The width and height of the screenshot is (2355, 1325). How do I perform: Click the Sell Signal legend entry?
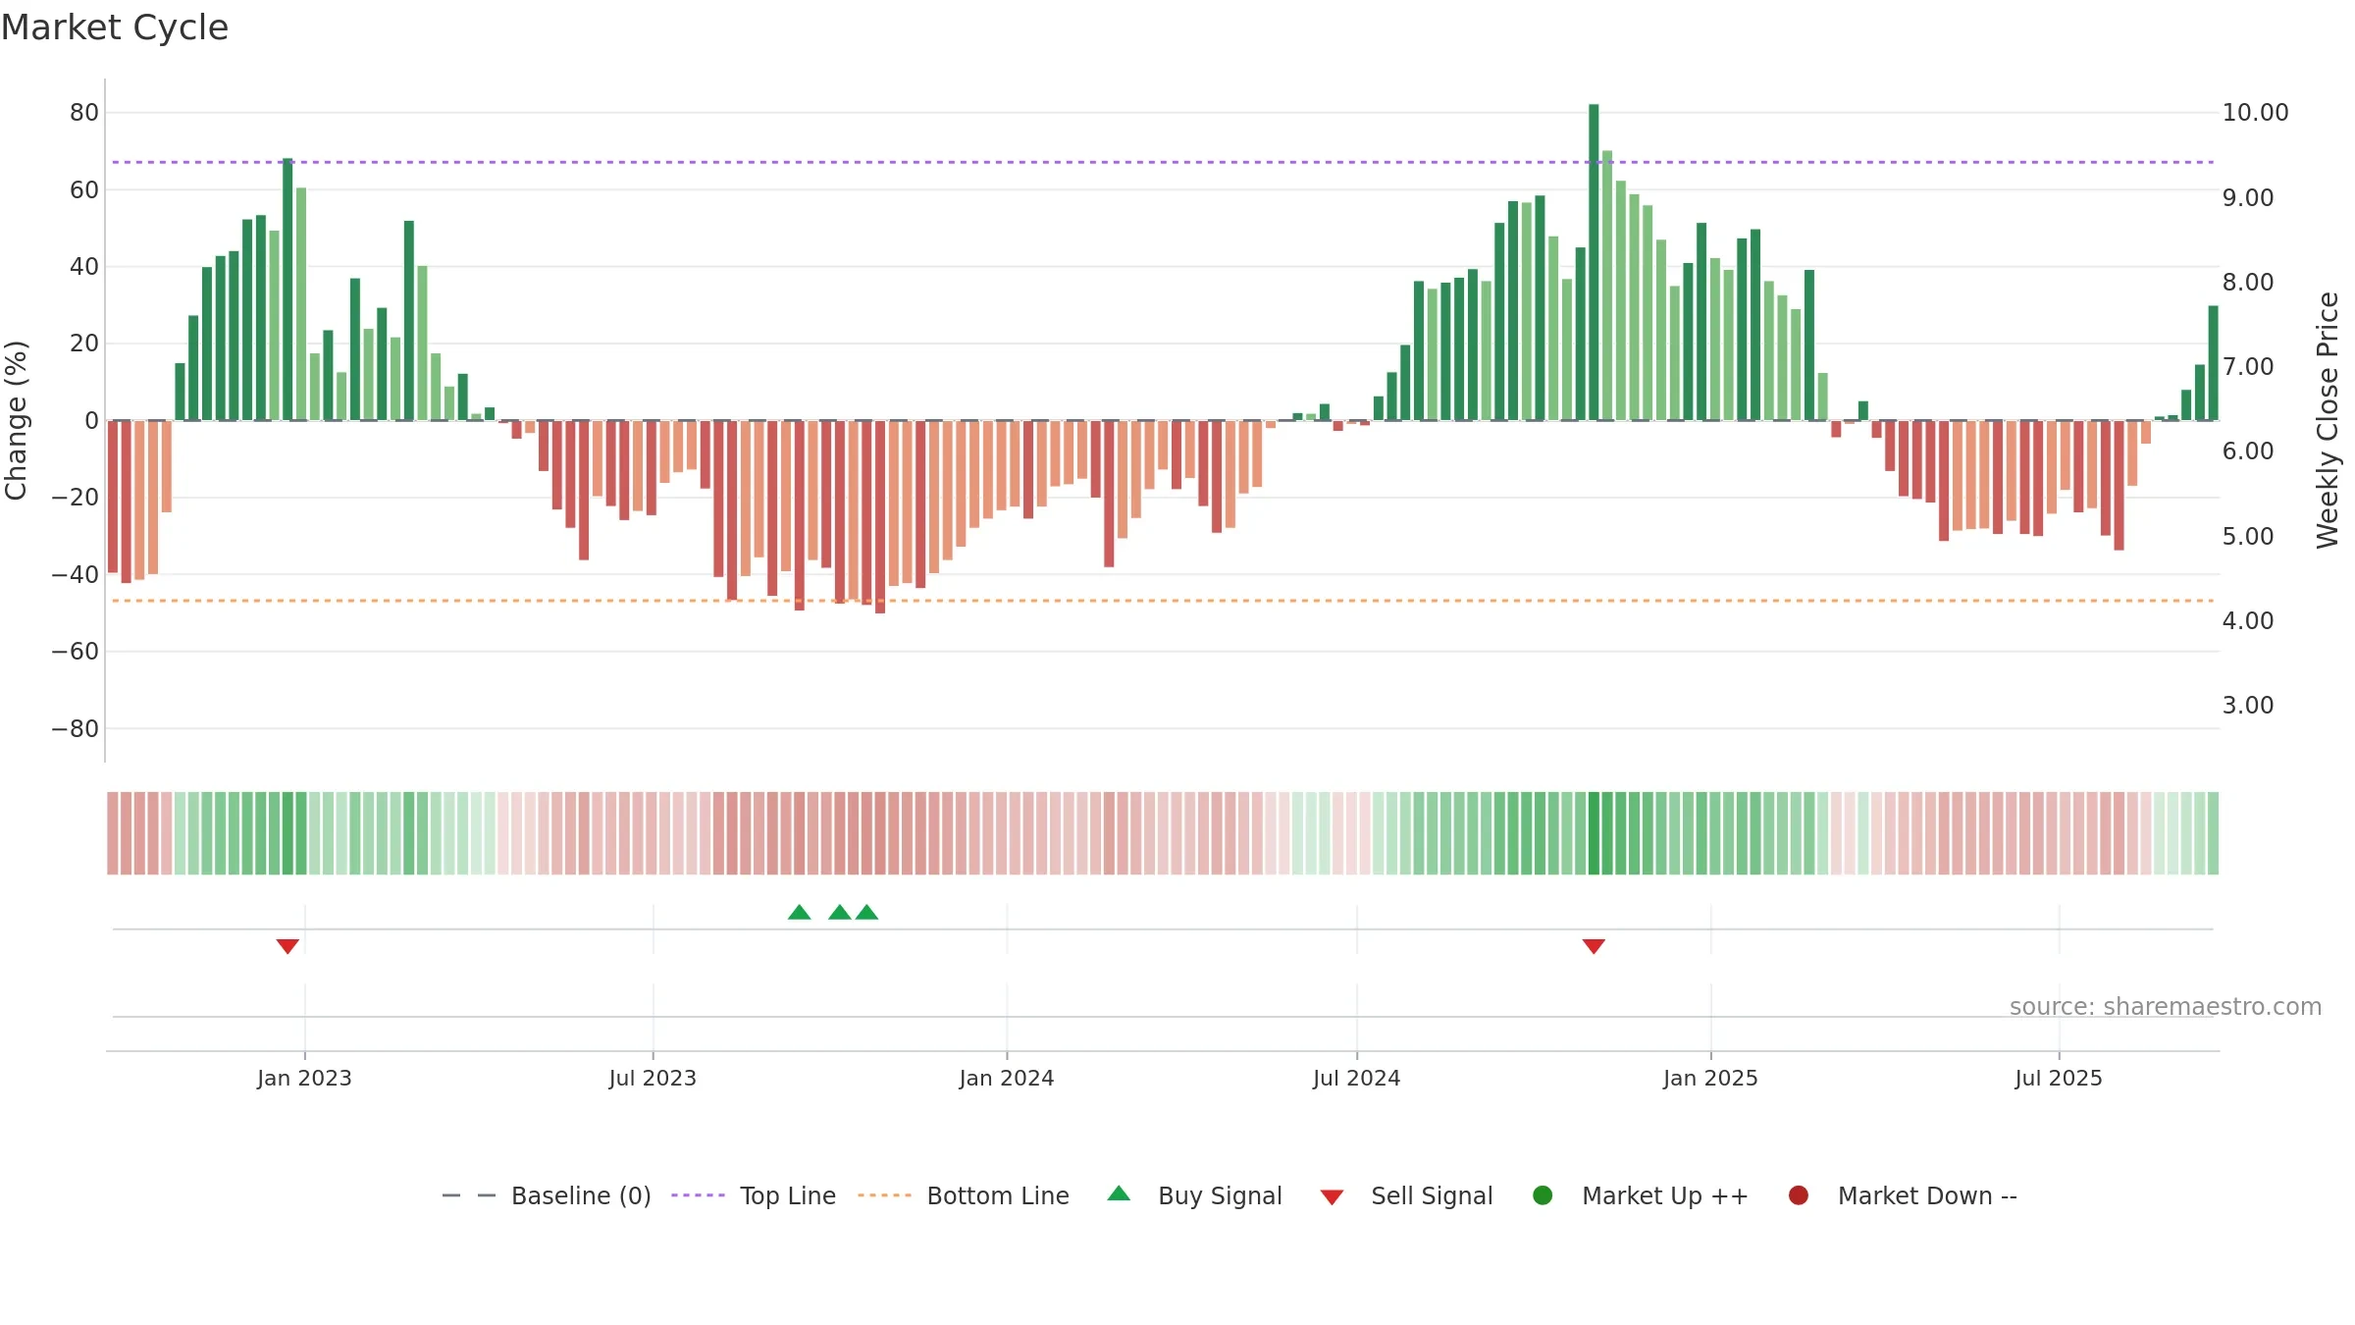[1406, 1195]
